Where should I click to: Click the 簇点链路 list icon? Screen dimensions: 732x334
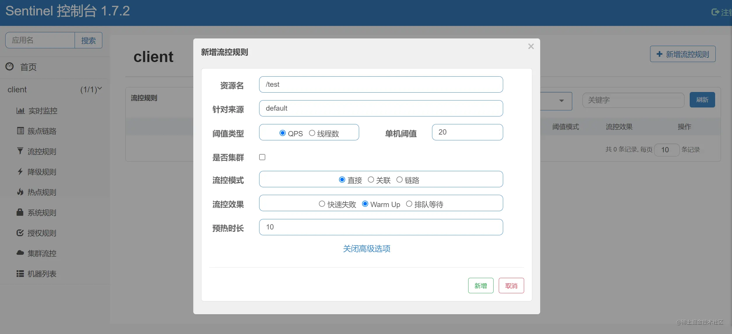click(x=20, y=131)
